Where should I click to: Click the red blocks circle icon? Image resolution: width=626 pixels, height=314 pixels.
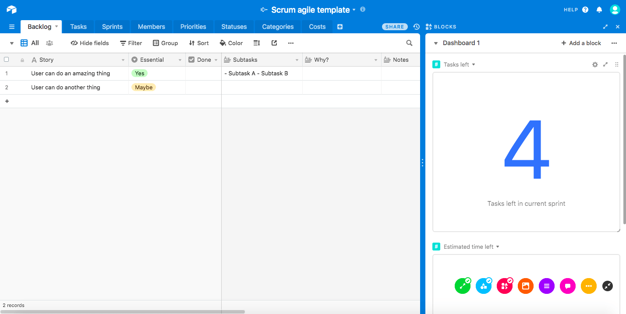pyautogui.click(x=505, y=286)
